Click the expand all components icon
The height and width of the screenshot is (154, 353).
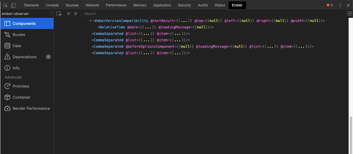tap(69, 13)
